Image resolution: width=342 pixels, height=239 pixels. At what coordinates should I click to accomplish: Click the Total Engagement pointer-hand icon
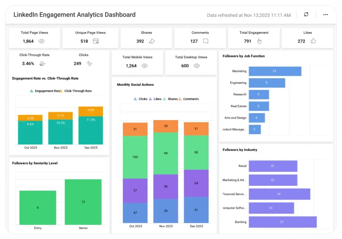click(x=259, y=41)
